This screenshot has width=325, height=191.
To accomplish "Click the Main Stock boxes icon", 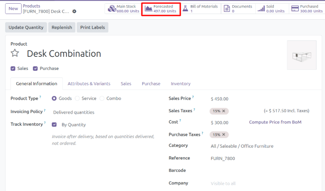I will [111, 8].
